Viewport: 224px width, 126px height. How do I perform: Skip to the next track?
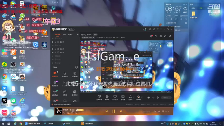tap(121, 111)
